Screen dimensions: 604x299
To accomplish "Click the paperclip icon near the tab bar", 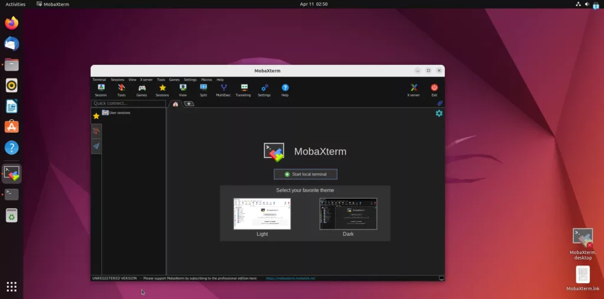I will tap(440, 103).
